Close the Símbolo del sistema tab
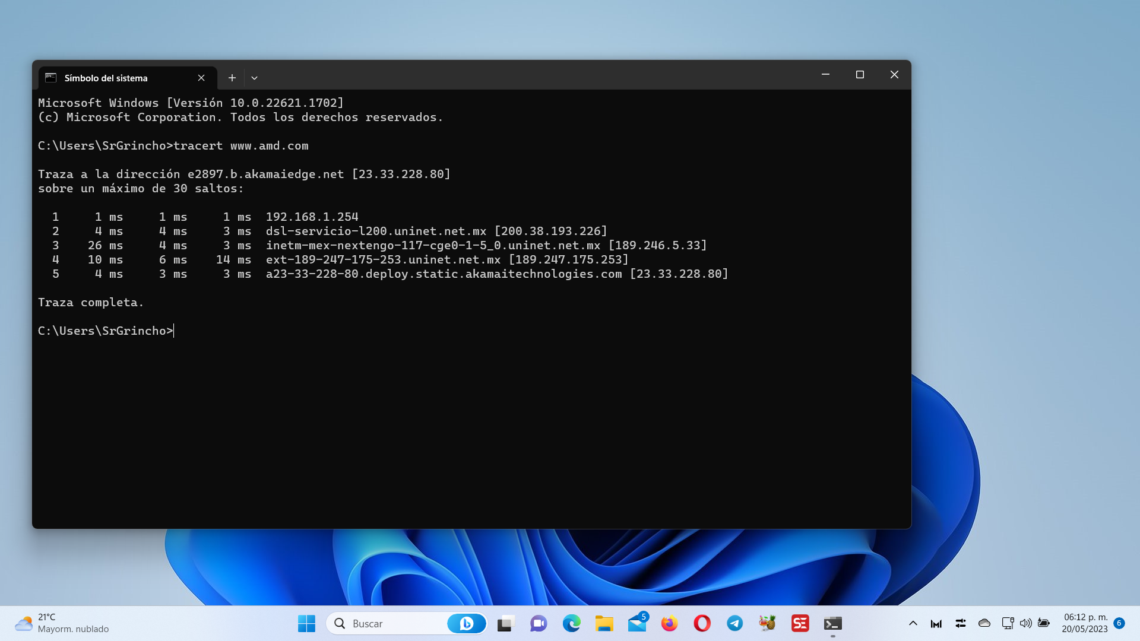1140x641 pixels. (x=201, y=78)
